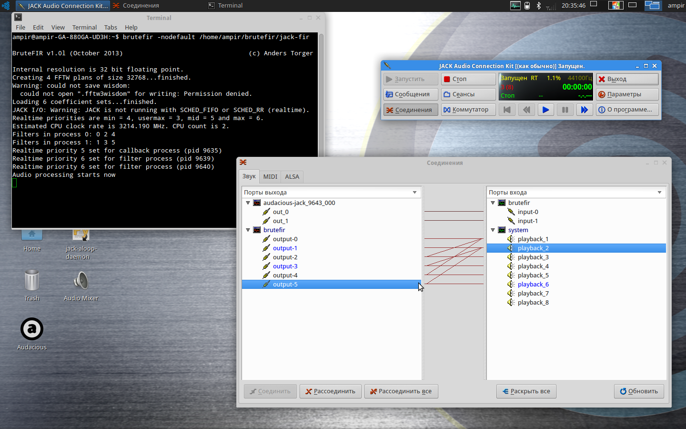Click the Trash desktop icon
686x429 pixels.
pyautogui.click(x=32, y=285)
